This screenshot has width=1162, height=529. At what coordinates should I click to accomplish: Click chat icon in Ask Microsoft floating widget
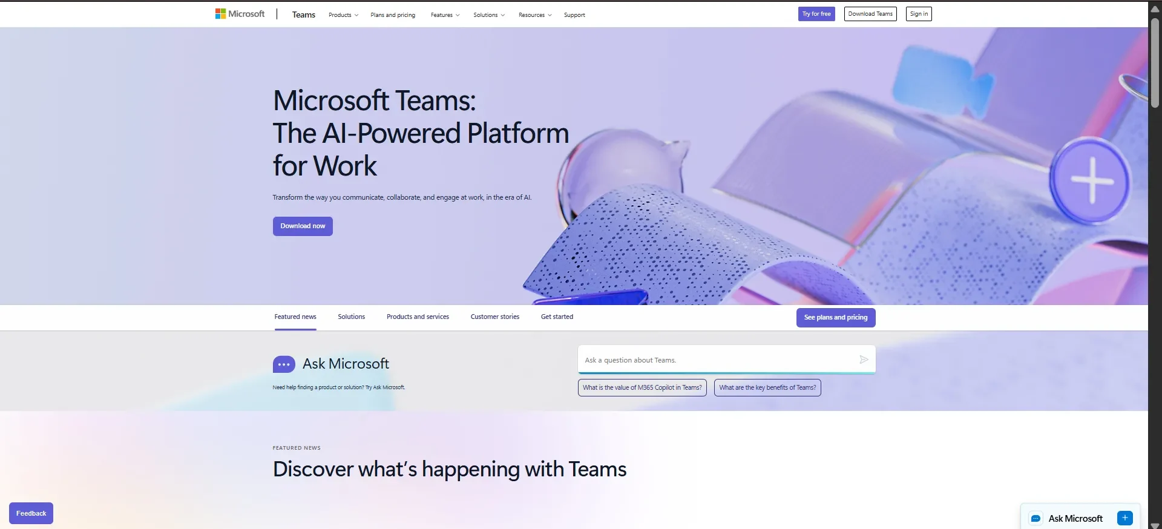pos(1036,519)
